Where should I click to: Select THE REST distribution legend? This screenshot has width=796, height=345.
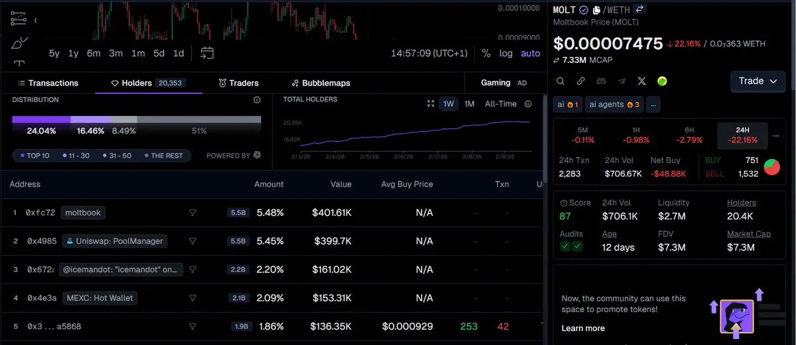pyautogui.click(x=164, y=156)
